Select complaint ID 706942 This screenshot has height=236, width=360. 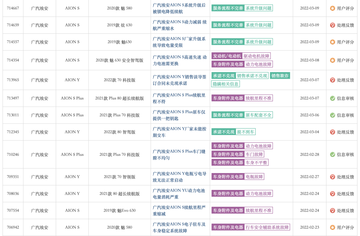click(13, 227)
